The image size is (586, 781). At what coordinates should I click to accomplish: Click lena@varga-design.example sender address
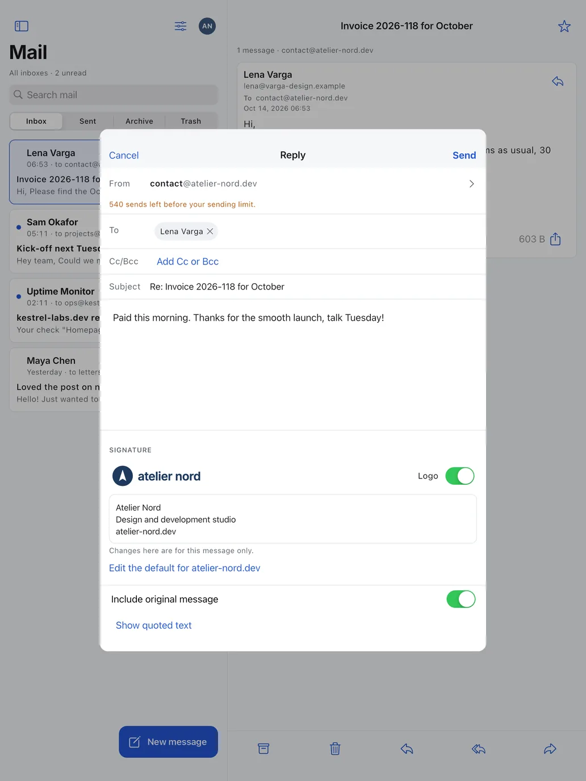294,86
